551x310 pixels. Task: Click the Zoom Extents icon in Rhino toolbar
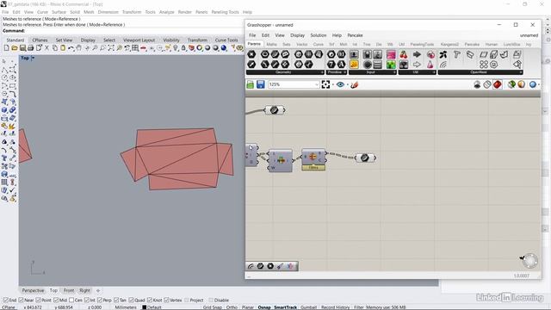click(111, 48)
